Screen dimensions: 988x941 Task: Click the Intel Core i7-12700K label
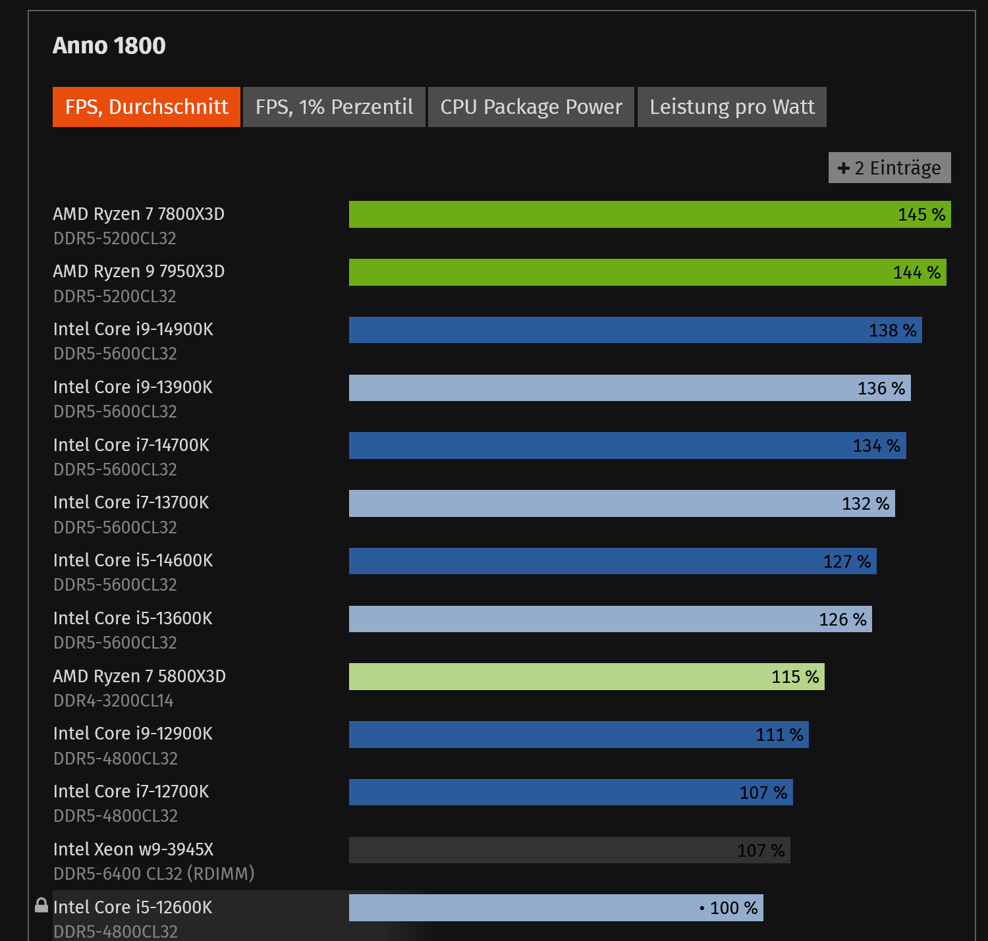click(x=131, y=792)
